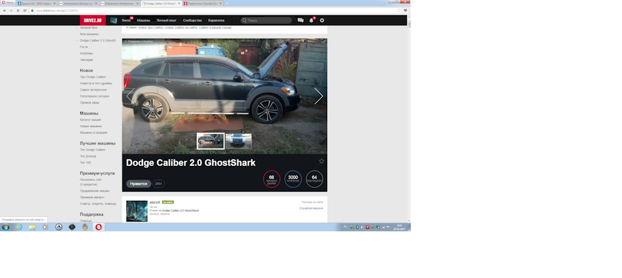The height and width of the screenshot is (278, 622).
Task: Switch to the Hyundai subscribers tab
Action: click(202, 3)
